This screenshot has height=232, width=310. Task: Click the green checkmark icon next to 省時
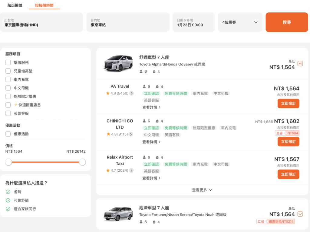tap(8, 192)
